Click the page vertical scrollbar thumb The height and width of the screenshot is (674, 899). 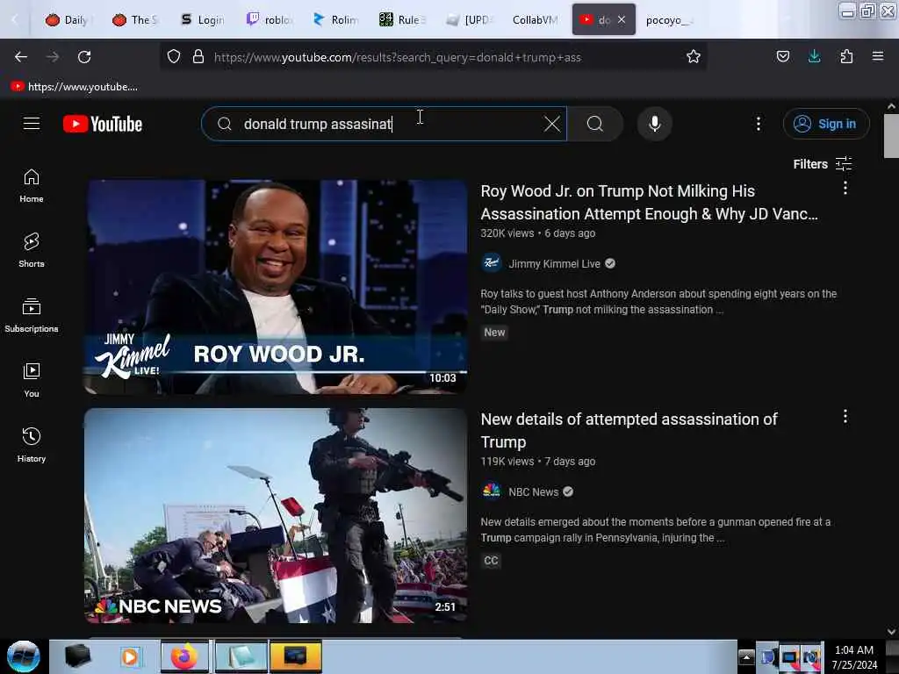pyautogui.click(x=891, y=136)
